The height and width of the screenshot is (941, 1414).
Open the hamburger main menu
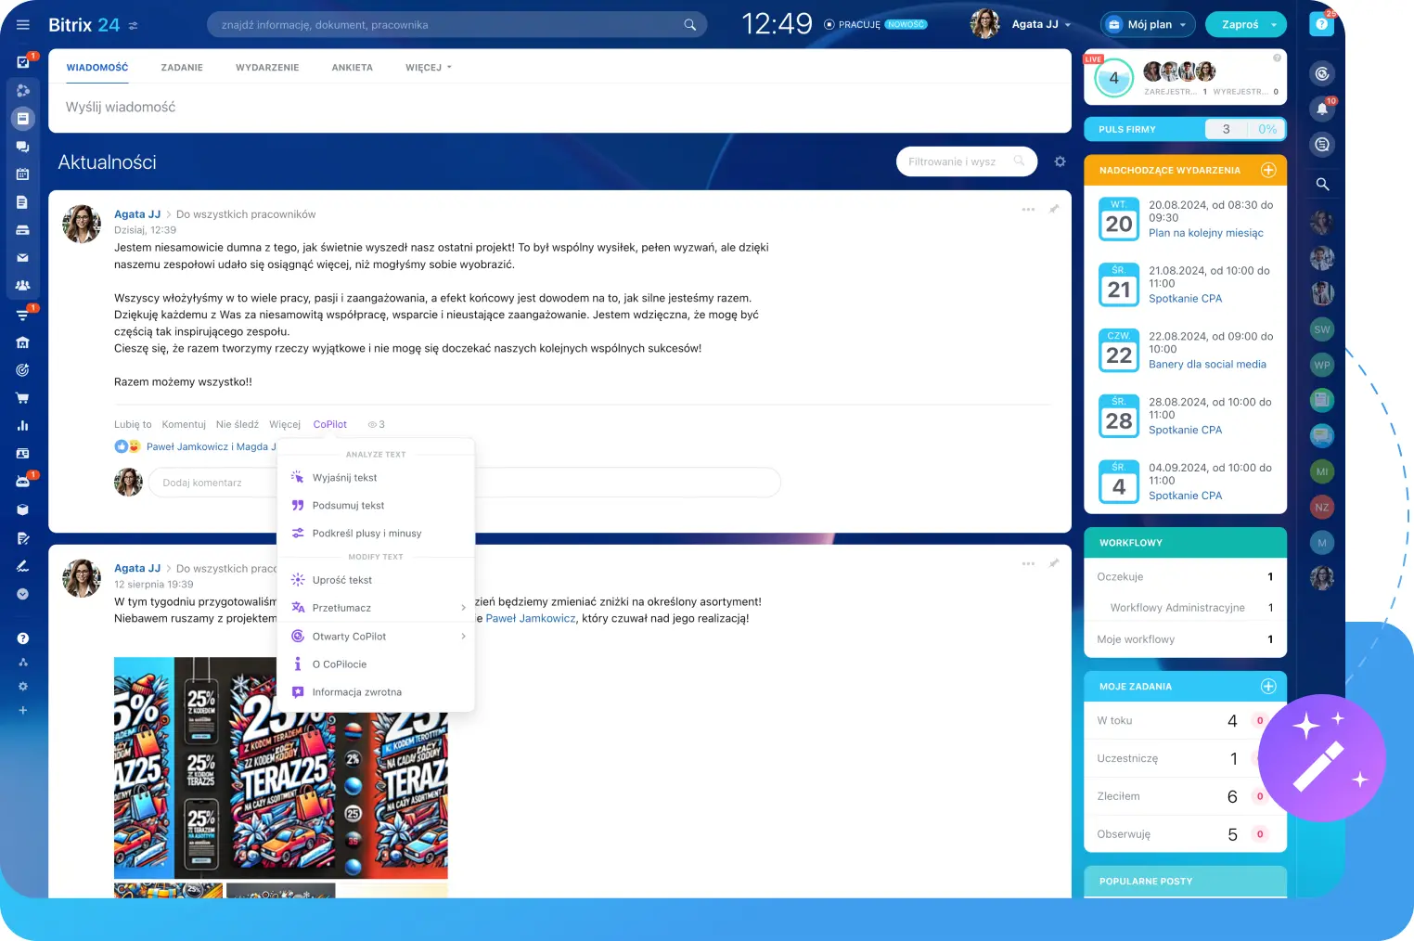pyautogui.click(x=23, y=25)
